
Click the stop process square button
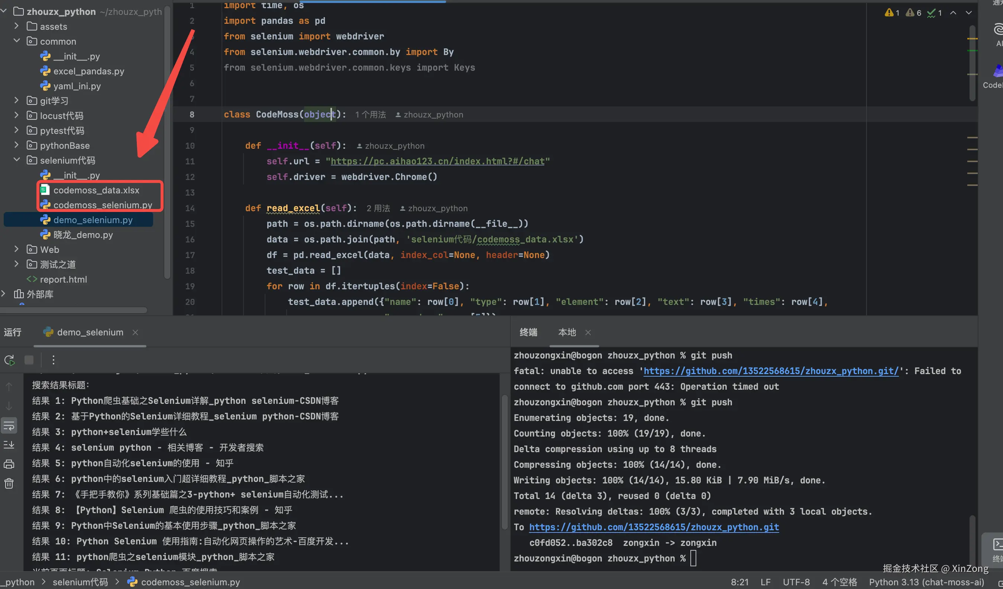29,360
